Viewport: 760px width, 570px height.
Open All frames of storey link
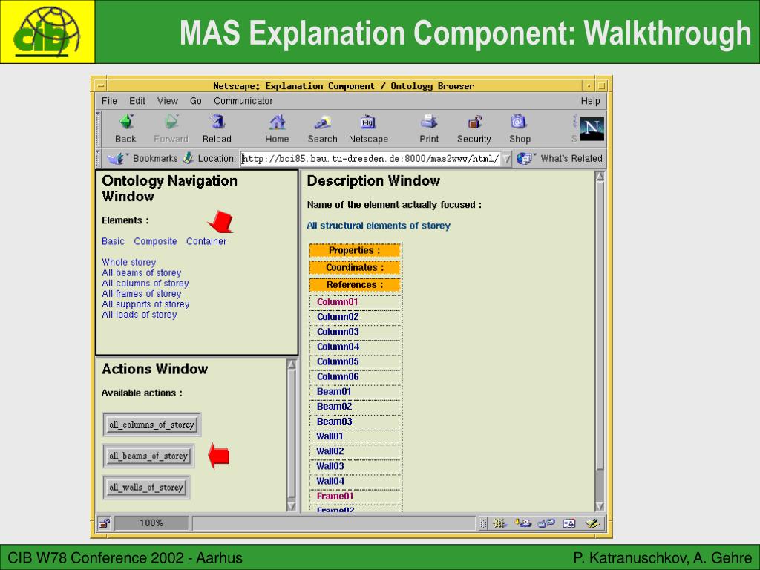(142, 294)
